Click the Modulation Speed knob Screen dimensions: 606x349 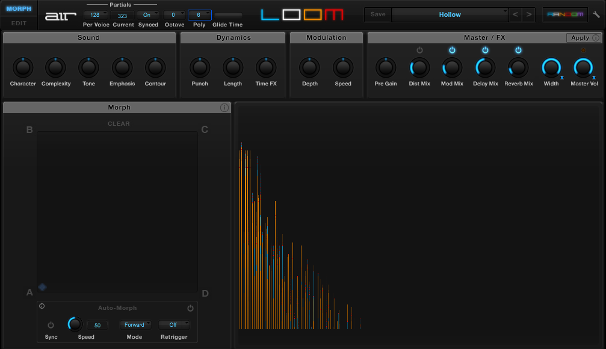point(343,67)
